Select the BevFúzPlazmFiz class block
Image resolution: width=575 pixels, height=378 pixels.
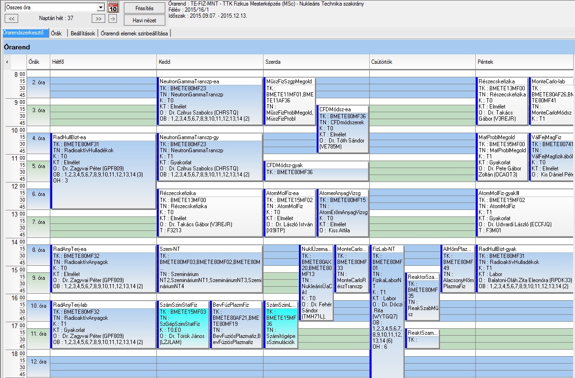coord(236,324)
